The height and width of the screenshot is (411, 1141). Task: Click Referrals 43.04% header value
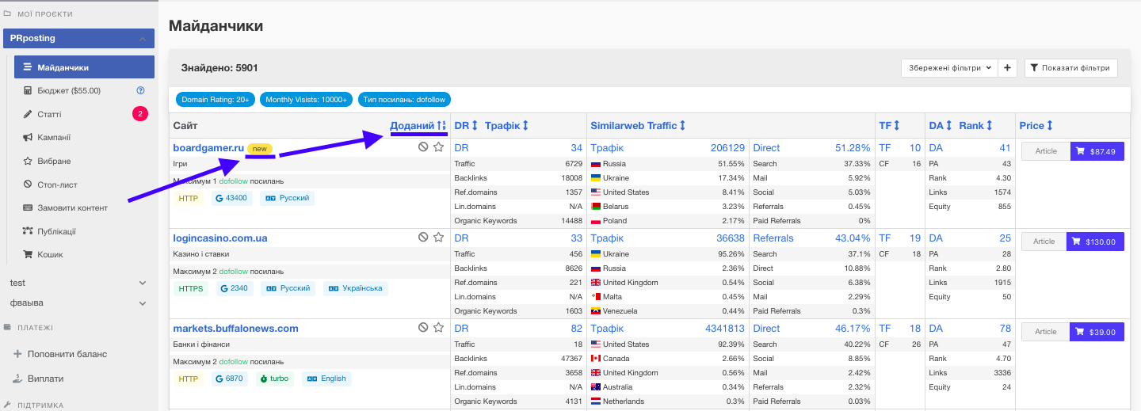(x=811, y=238)
